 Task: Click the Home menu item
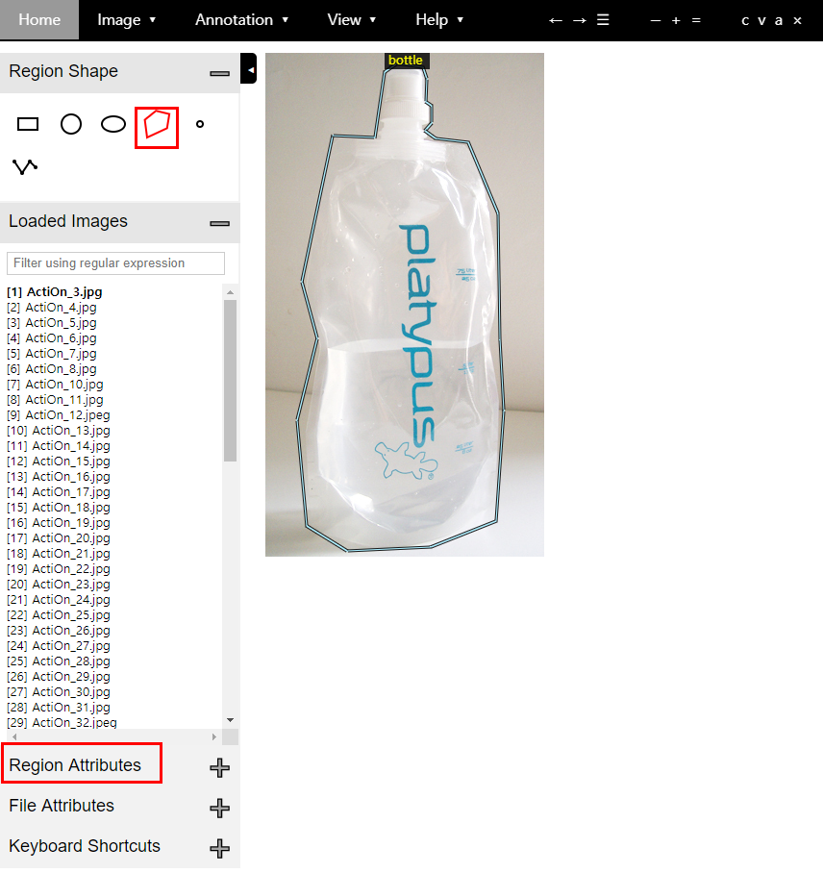pos(39,20)
